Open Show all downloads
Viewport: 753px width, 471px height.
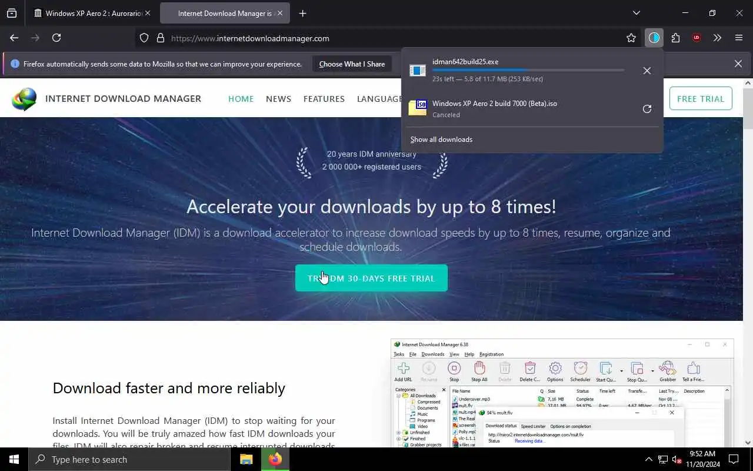(441, 140)
